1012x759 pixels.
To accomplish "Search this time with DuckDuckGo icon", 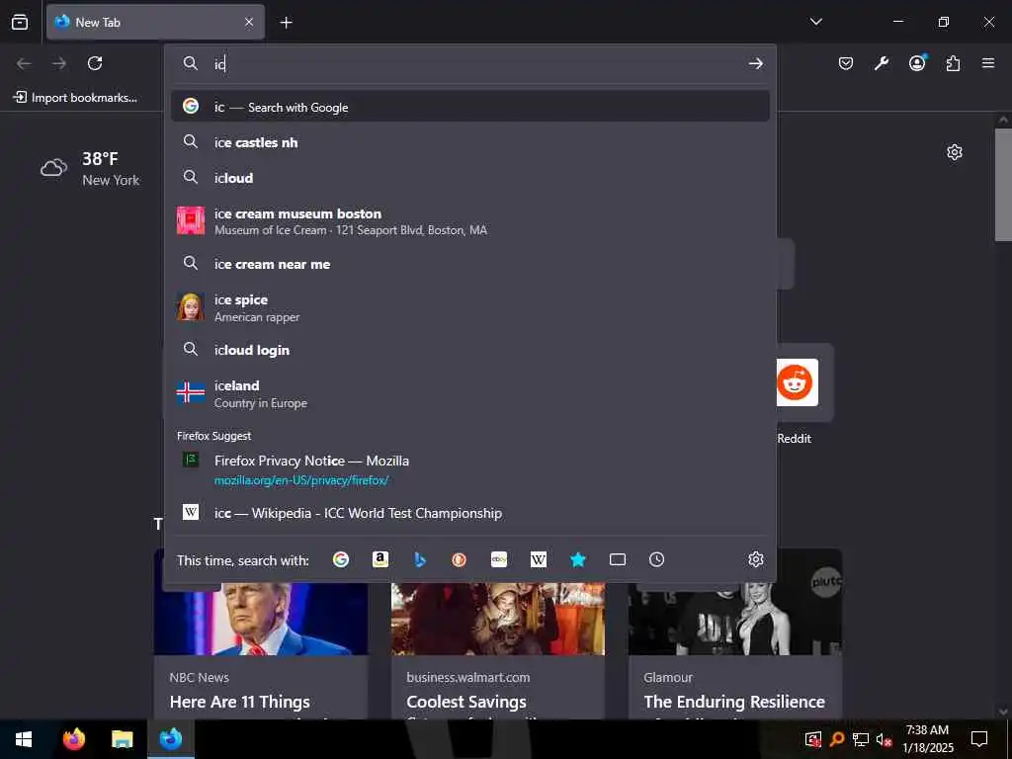I will (x=459, y=559).
